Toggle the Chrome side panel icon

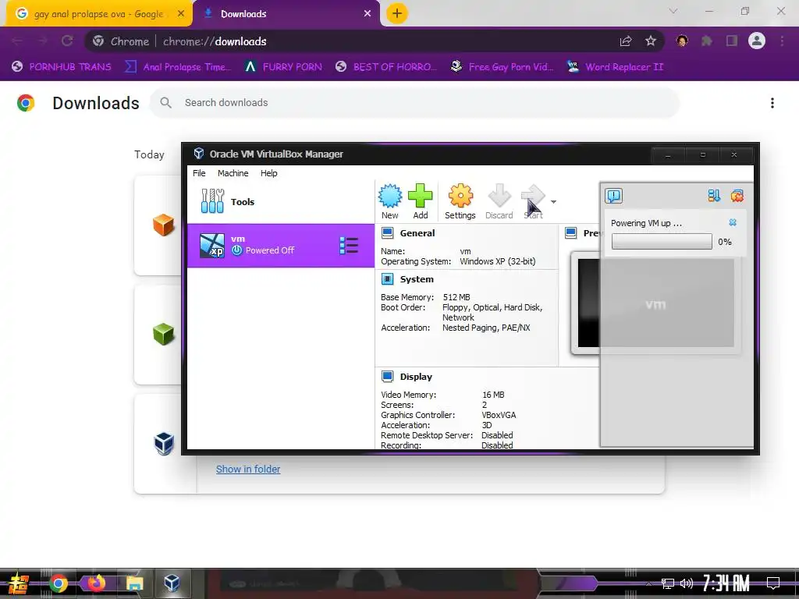pyautogui.click(x=732, y=41)
